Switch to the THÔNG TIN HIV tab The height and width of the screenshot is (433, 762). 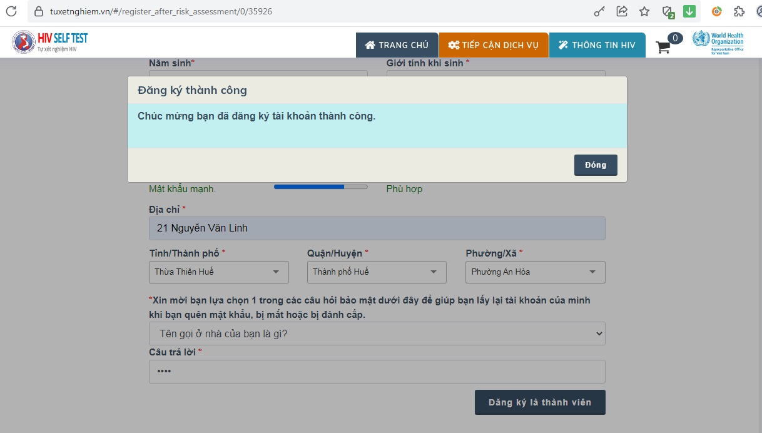pos(597,45)
